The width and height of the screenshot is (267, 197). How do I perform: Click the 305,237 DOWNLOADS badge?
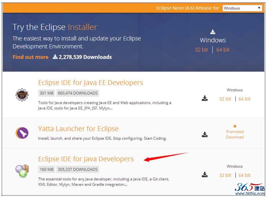(78, 169)
